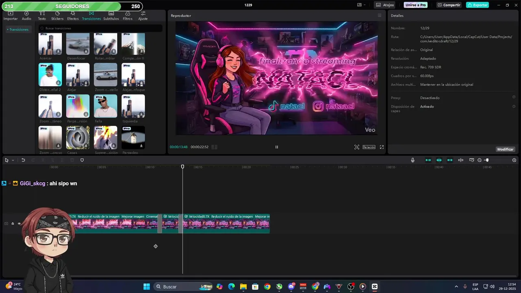521x293 pixels.
Task: Click the Compartir button
Action: pos(449,5)
